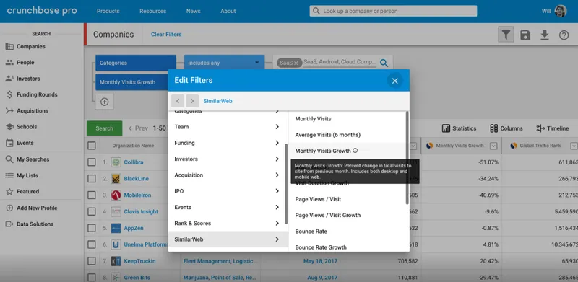Viewport: 578px width, 282px height.
Task: Open Investors in the sidebar
Action: [x=22, y=79]
